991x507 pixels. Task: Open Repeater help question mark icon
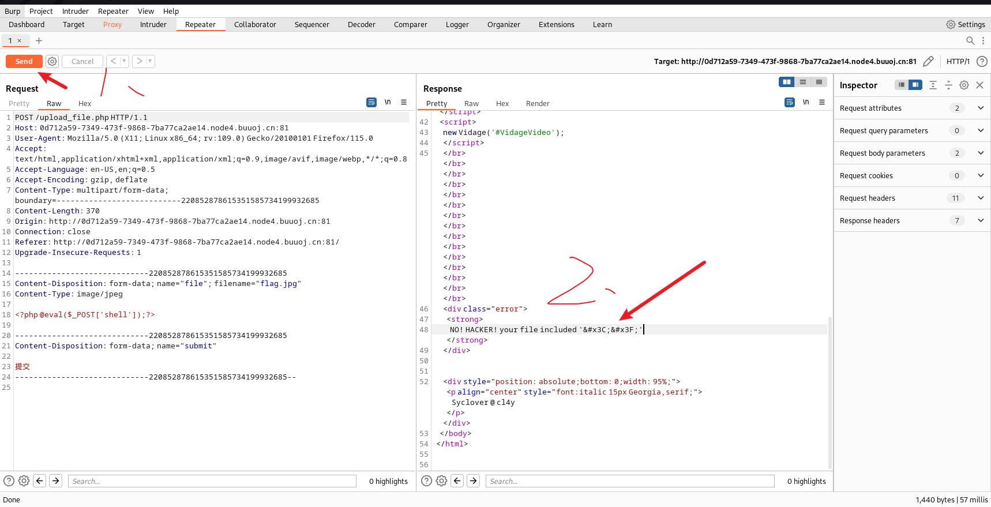[982, 61]
